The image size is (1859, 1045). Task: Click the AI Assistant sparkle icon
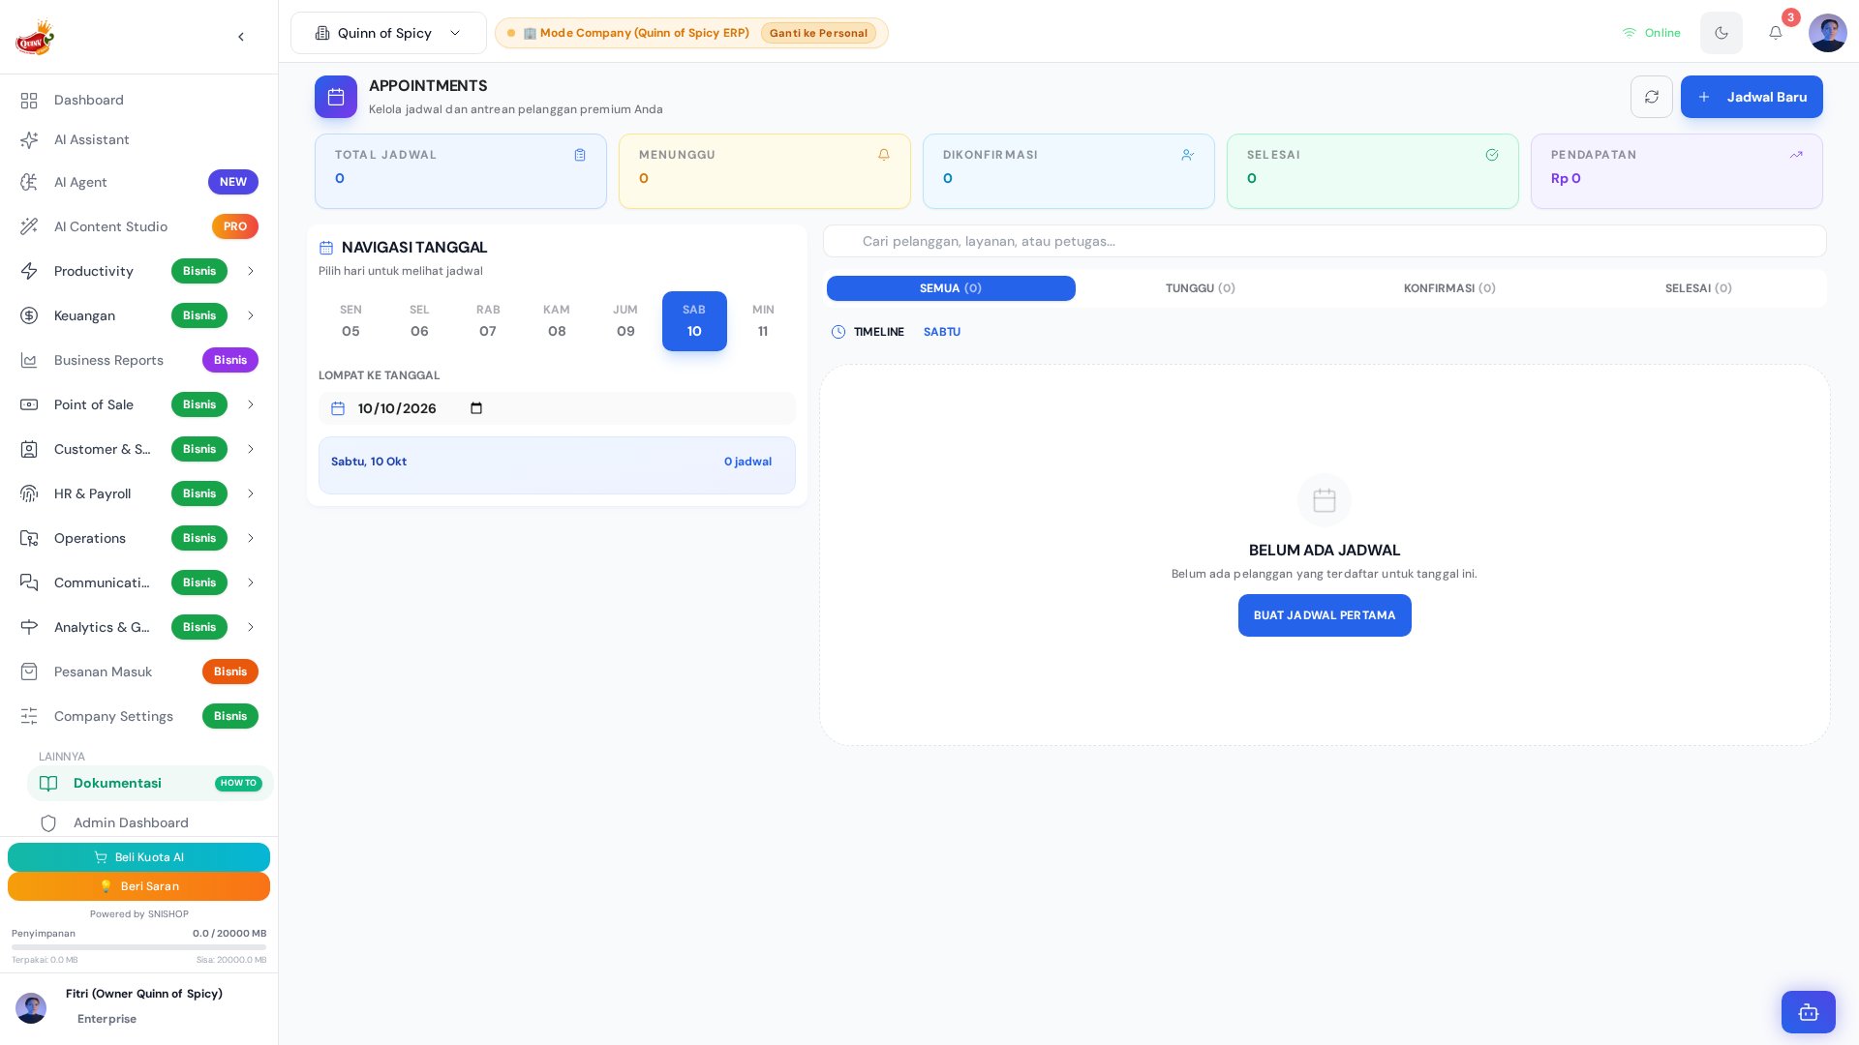[29, 140]
